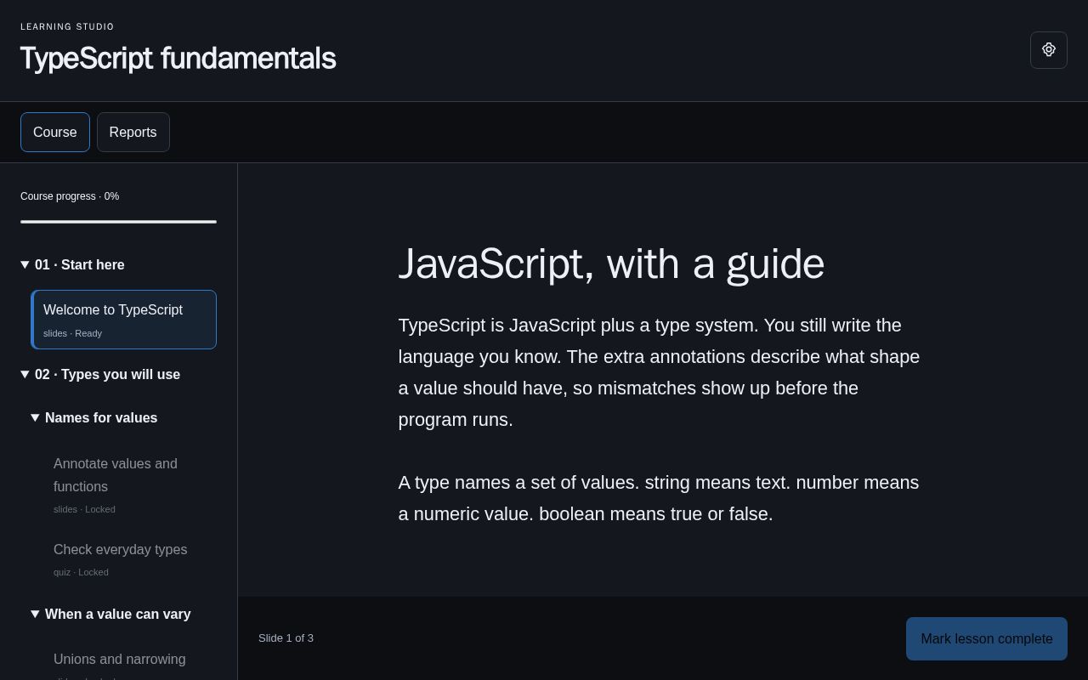
Task: Collapse the '01 · Start here' section
Action: coord(118,265)
